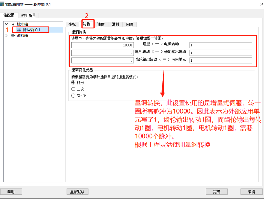Click the 增量 field showing 10000
The width and height of the screenshot is (264, 199).
pos(102,45)
